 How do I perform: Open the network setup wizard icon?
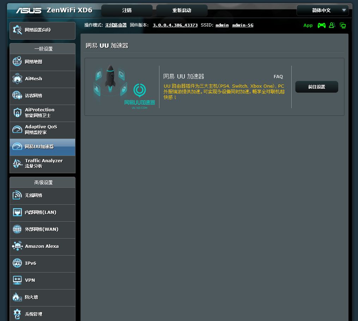tap(17, 30)
